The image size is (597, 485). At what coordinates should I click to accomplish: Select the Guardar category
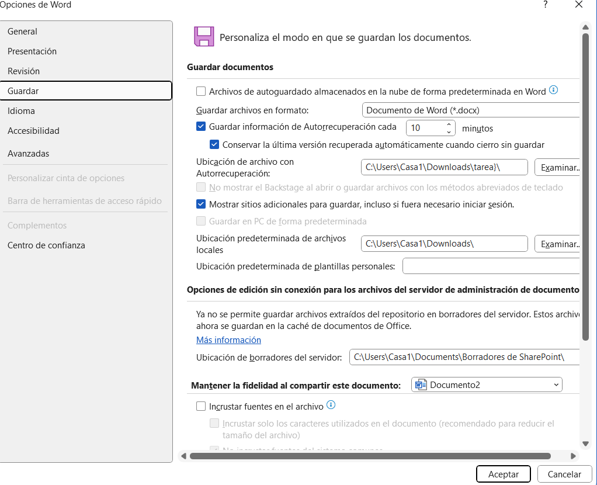click(x=86, y=91)
